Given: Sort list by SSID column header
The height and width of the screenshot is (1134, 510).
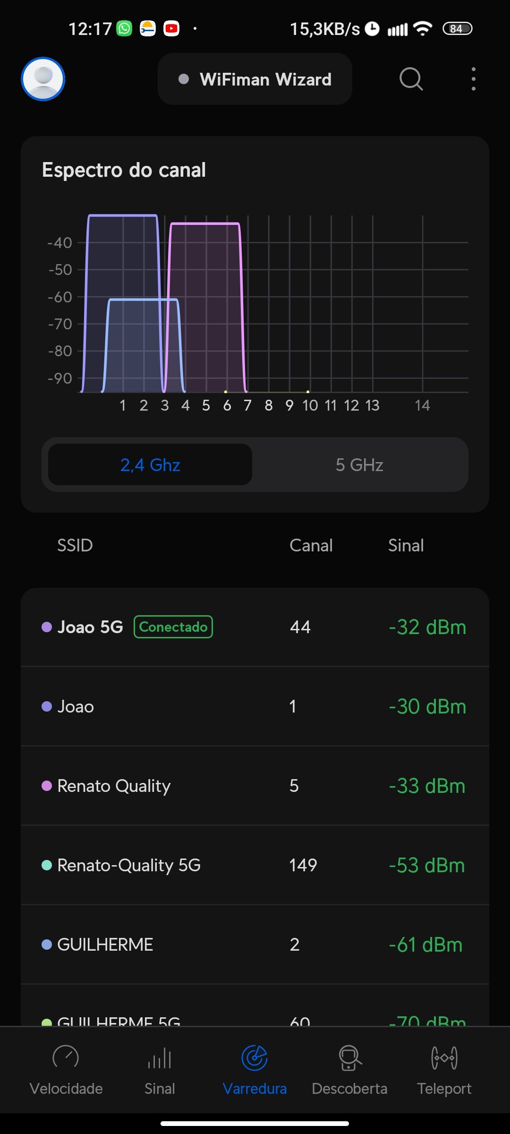Looking at the screenshot, I should pyautogui.click(x=75, y=545).
